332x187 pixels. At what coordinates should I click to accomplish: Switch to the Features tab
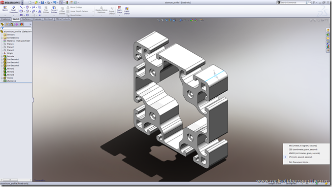pos(6,19)
